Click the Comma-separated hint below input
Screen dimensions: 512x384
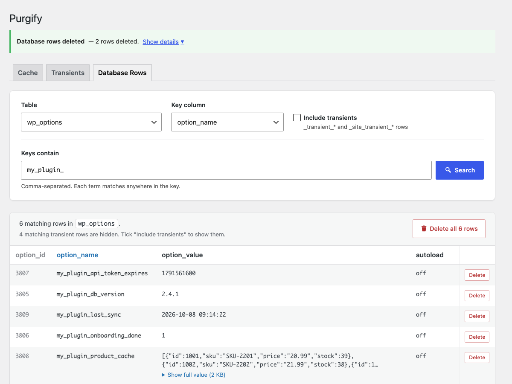click(101, 186)
